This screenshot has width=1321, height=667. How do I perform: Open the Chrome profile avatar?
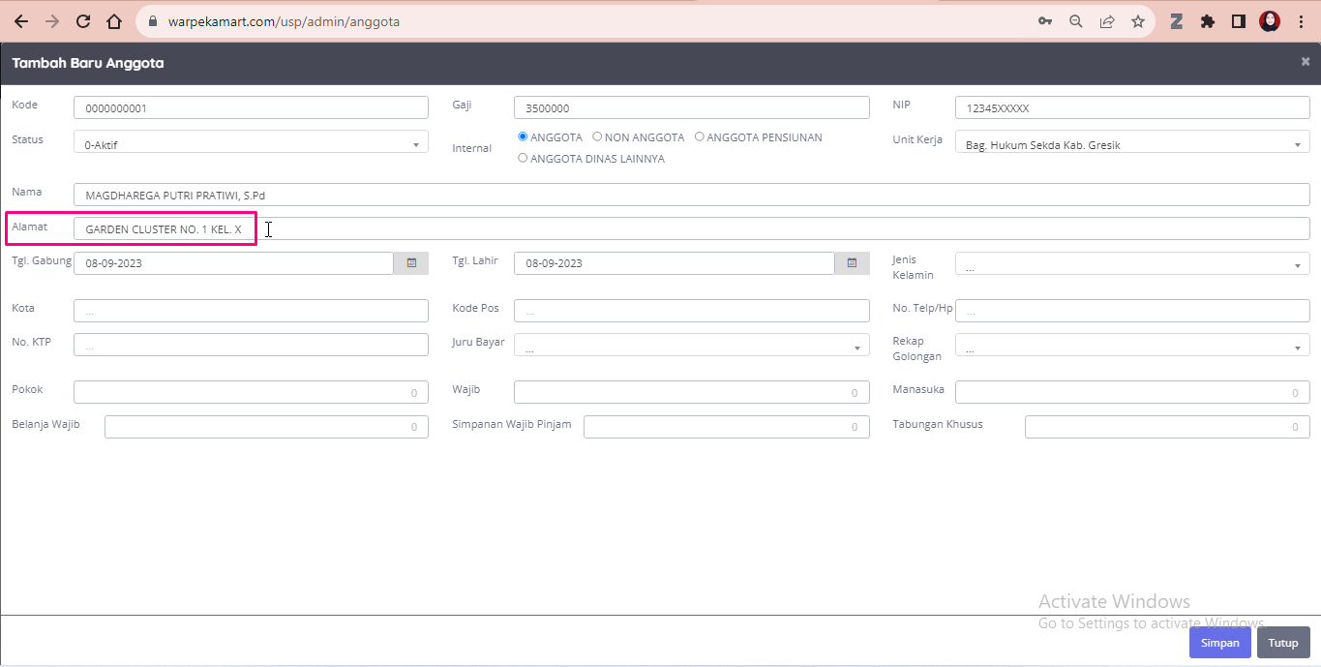click(1270, 21)
